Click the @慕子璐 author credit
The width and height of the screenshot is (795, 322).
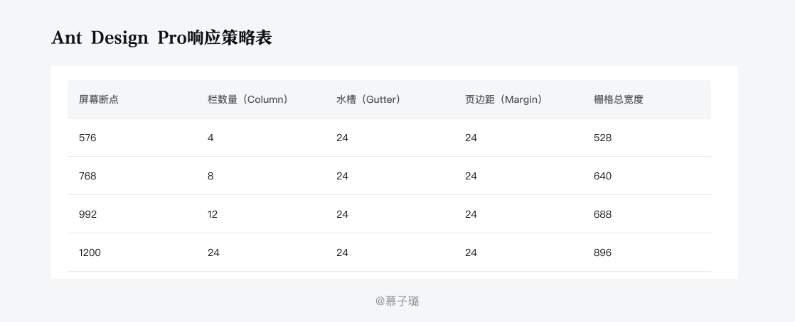(x=397, y=301)
